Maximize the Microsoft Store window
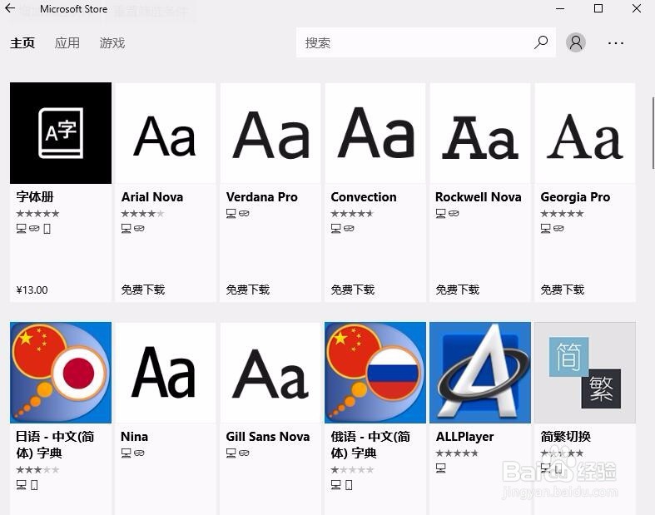This screenshot has height=515, width=655. [598, 8]
